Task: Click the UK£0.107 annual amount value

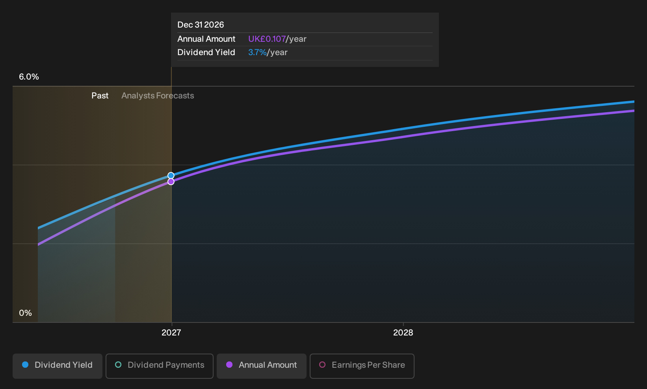Action: [x=267, y=39]
